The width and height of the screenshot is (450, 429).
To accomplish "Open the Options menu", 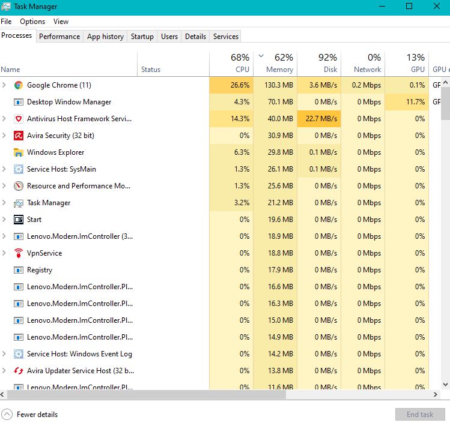I will (x=32, y=22).
